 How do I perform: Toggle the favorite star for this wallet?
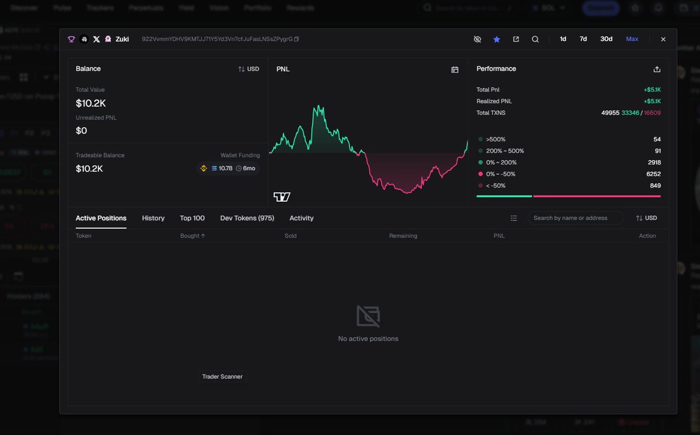(x=496, y=39)
